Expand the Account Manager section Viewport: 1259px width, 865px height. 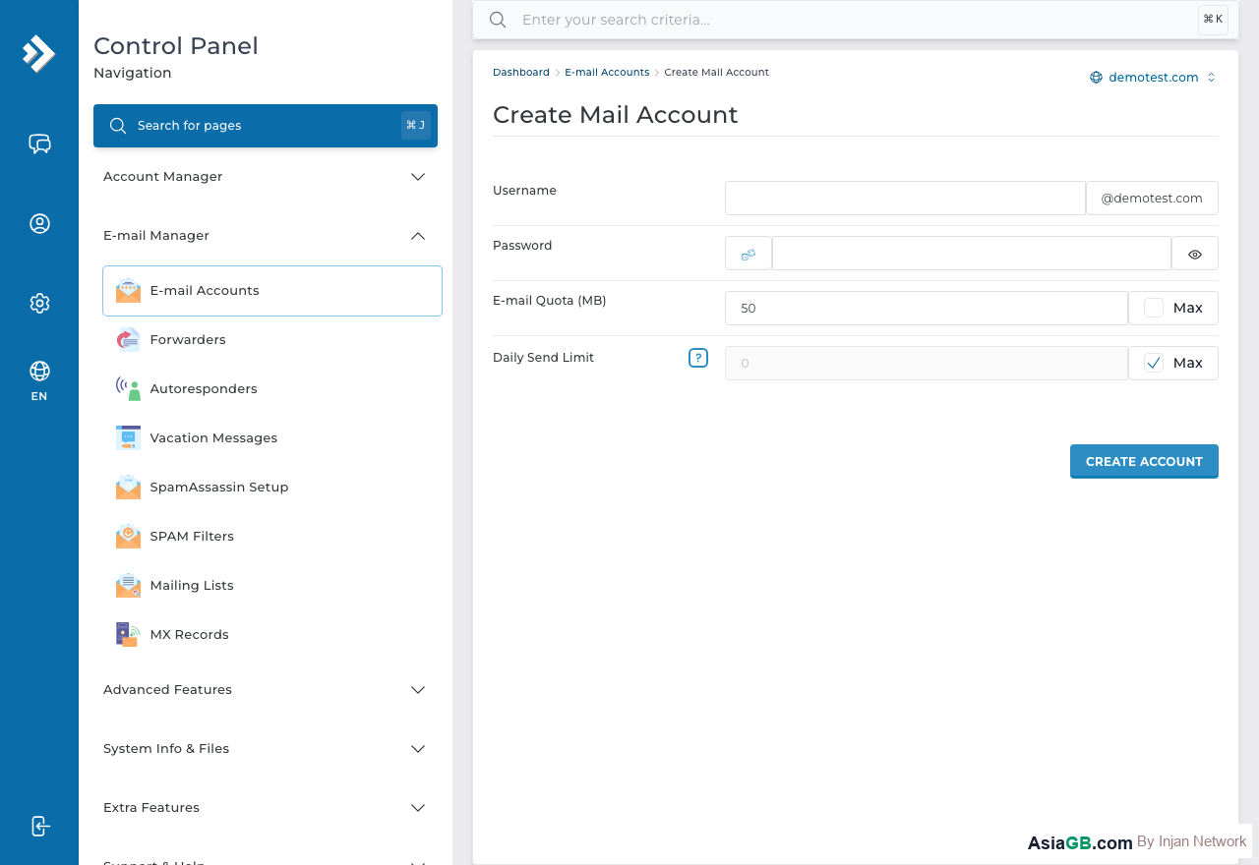pos(266,177)
